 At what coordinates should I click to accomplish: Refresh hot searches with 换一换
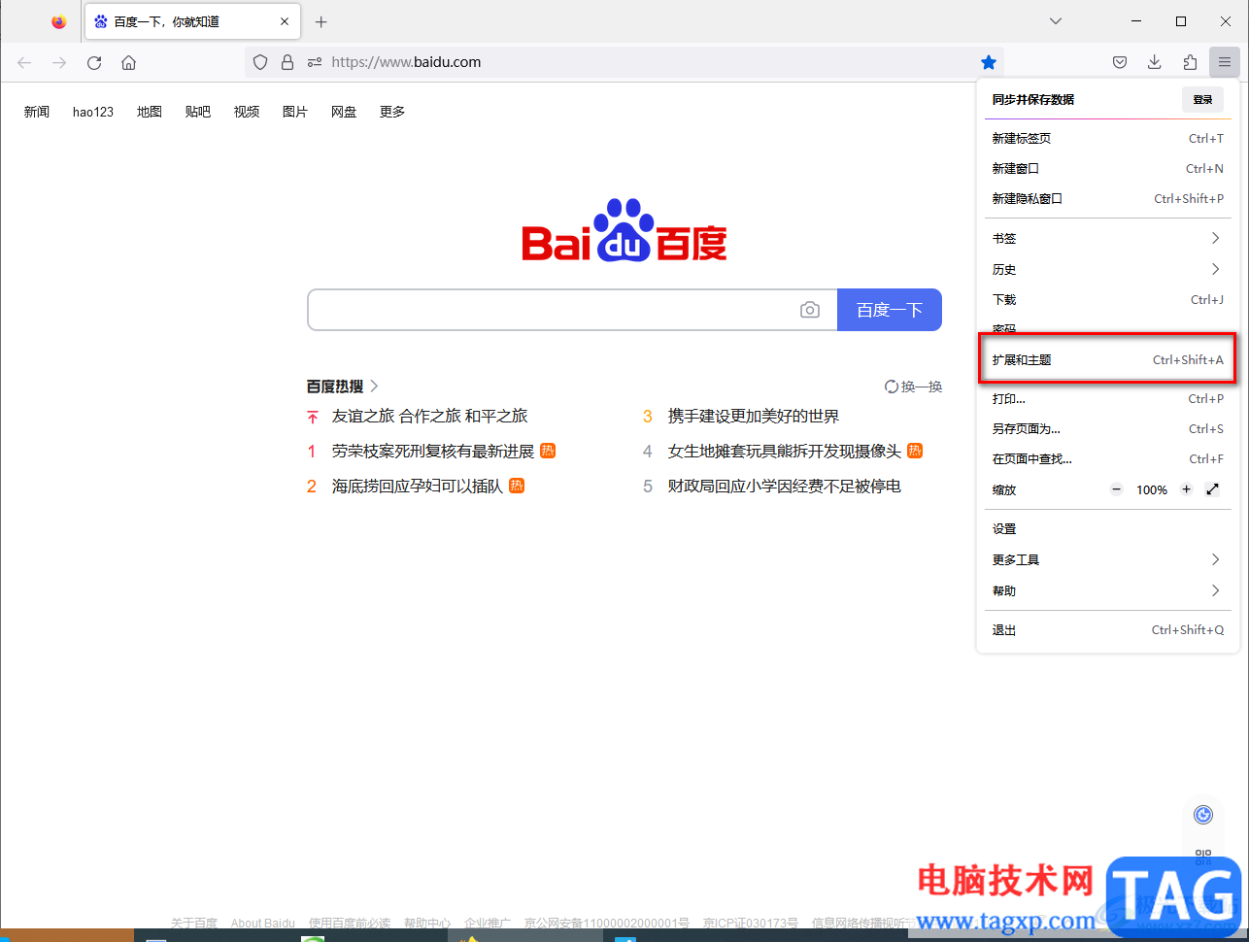(914, 387)
